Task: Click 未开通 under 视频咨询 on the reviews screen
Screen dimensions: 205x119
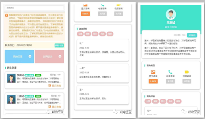Action: pos(119,14)
